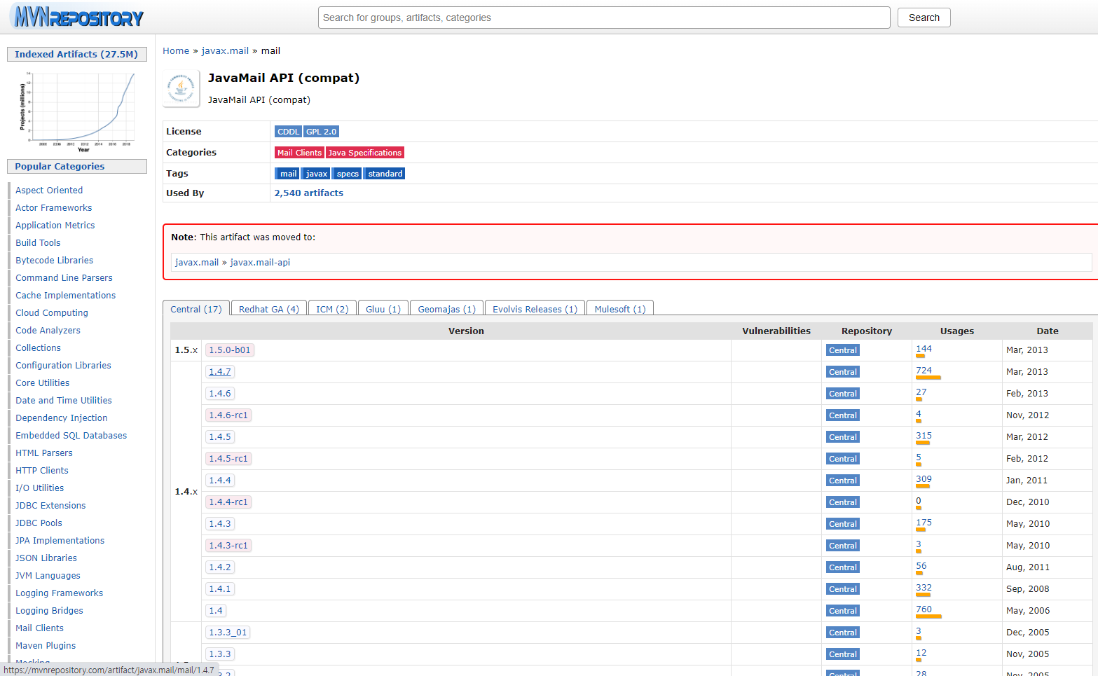Select the javax tag badge
This screenshot has height=676, width=1098.
point(315,173)
